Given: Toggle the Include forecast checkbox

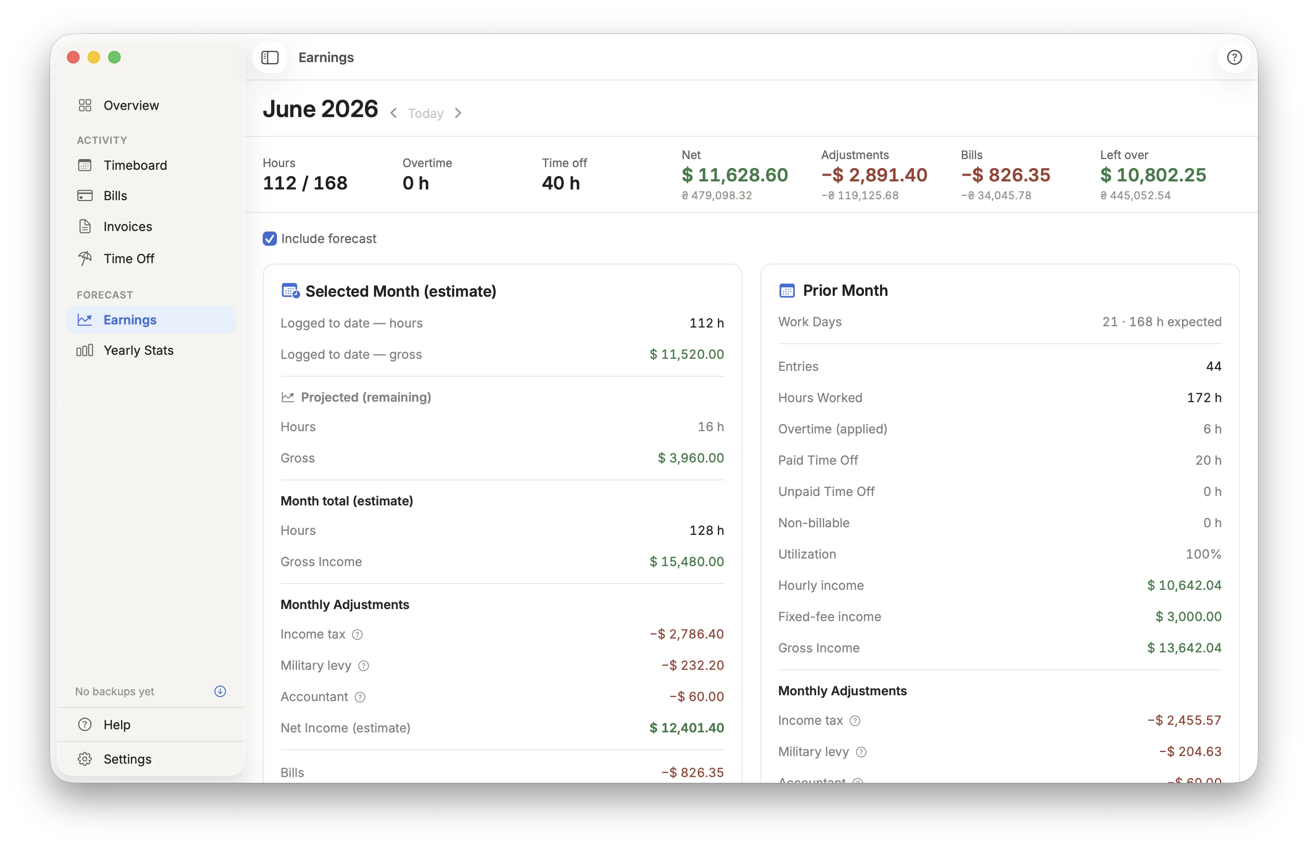Looking at the screenshot, I should click(x=269, y=239).
